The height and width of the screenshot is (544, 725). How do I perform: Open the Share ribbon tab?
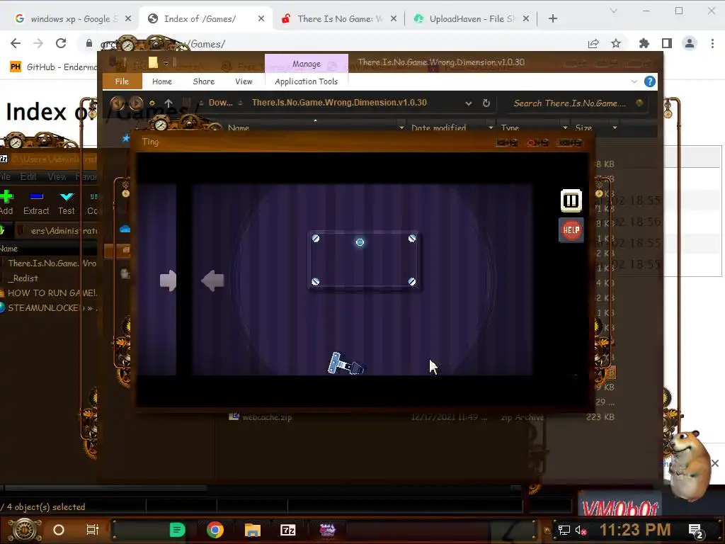pyautogui.click(x=203, y=81)
